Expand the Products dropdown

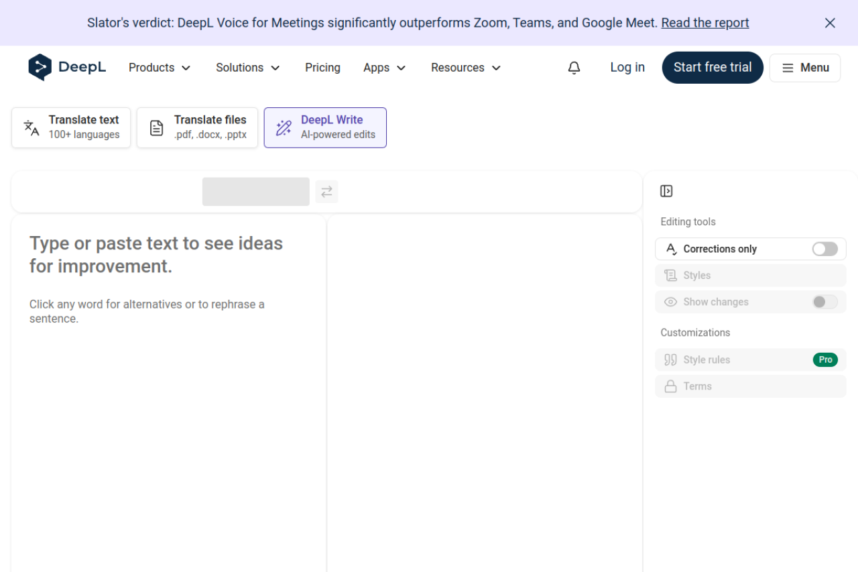(x=160, y=68)
